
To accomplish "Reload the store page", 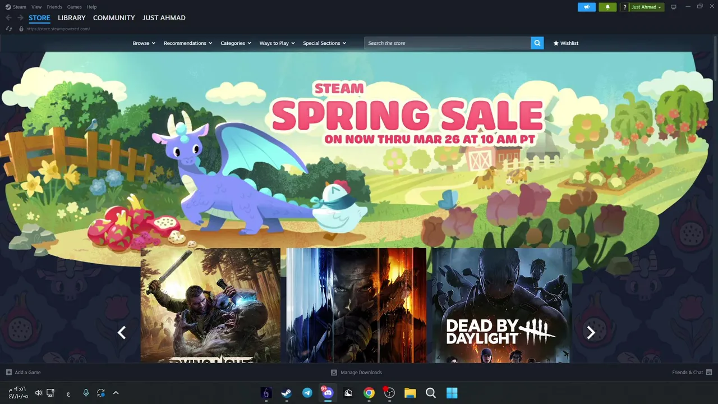I will pyautogui.click(x=8, y=29).
